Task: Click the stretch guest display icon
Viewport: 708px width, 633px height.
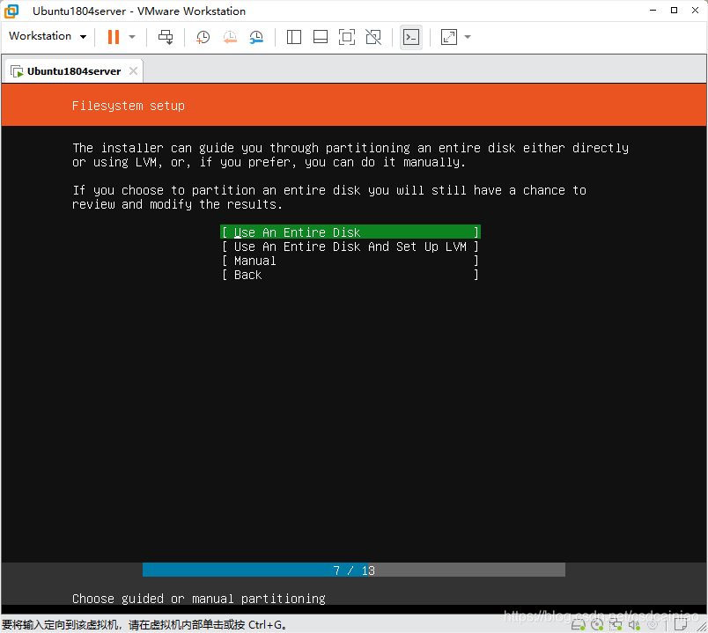Action: click(x=449, y=37)
